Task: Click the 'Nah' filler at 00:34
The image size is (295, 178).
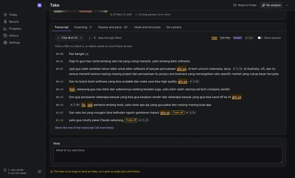Action: tap(72, 89)
